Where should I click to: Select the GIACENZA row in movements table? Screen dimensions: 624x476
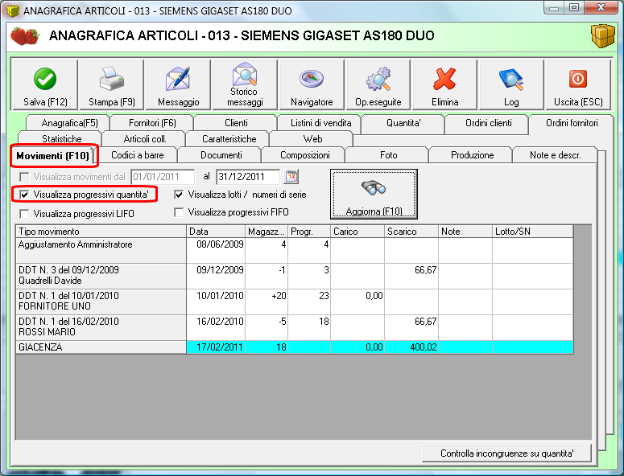(97, 347)
